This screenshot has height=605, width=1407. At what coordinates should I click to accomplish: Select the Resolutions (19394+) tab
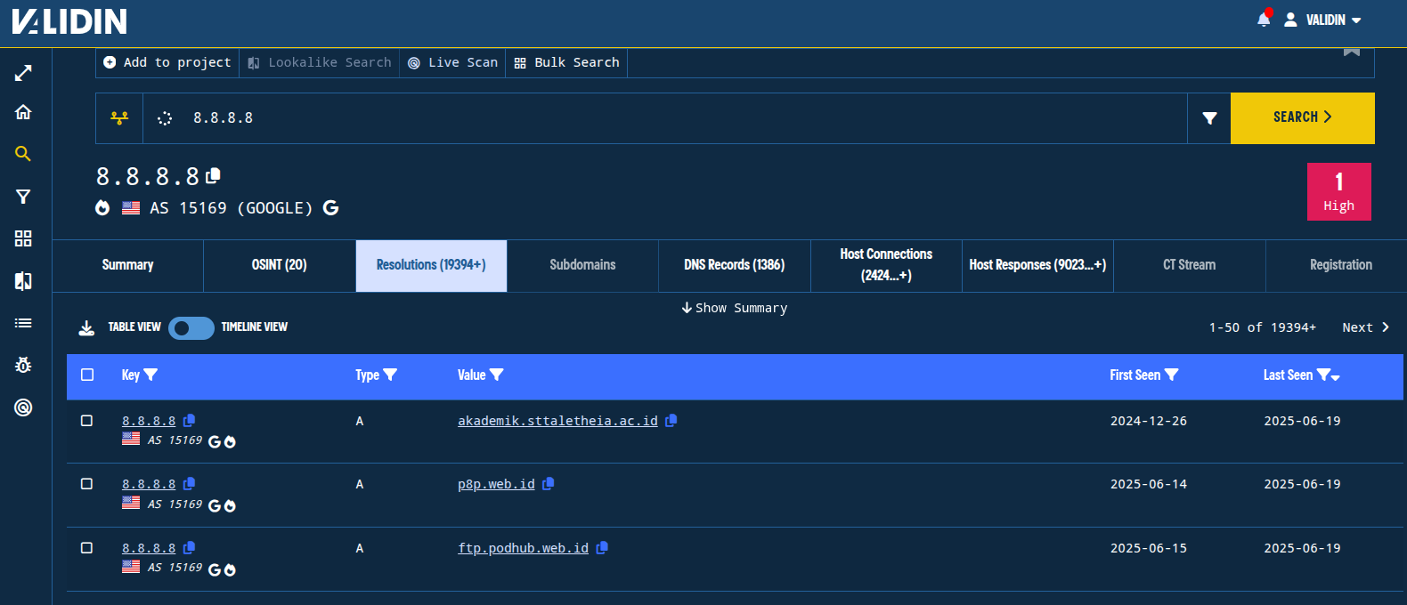(431, 265)
